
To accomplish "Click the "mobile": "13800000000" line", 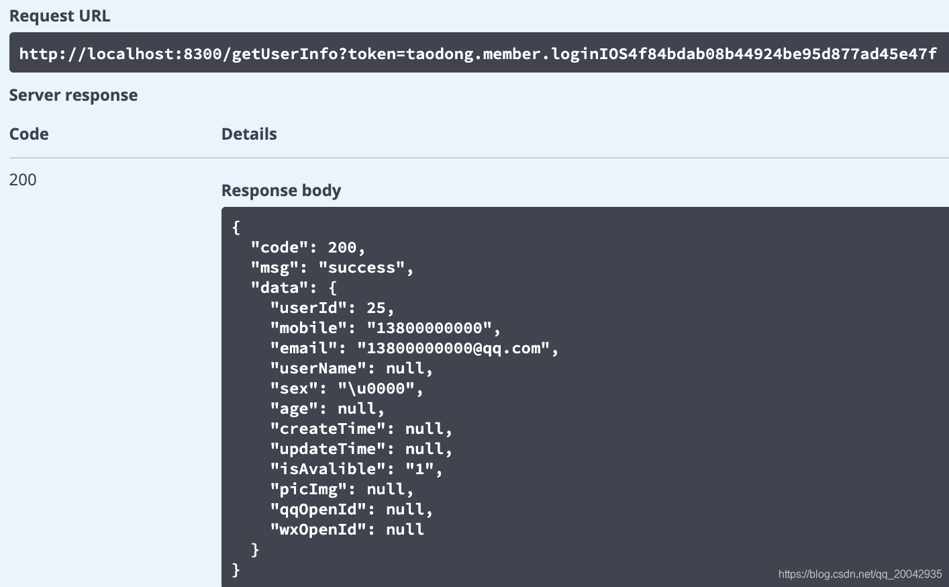I will 385,328.
